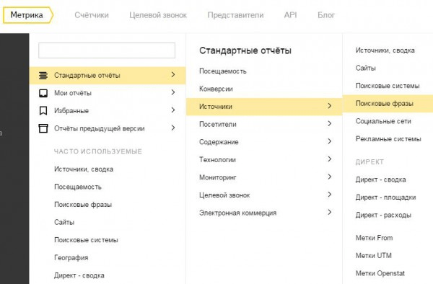
Task: Open Поисковые системы under часто используемые
Action: click(86, 240)
